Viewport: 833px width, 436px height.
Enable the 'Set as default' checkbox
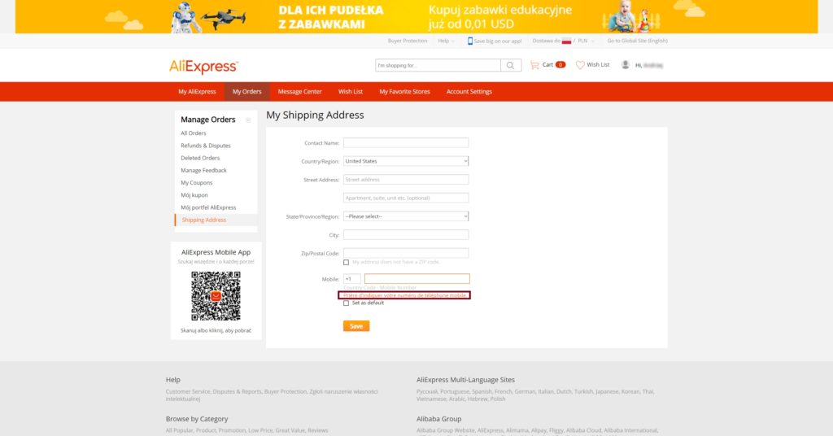tap(347, 303)
